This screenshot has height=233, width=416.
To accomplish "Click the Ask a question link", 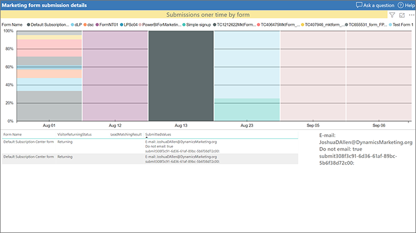I will click(x=378, y=5).
